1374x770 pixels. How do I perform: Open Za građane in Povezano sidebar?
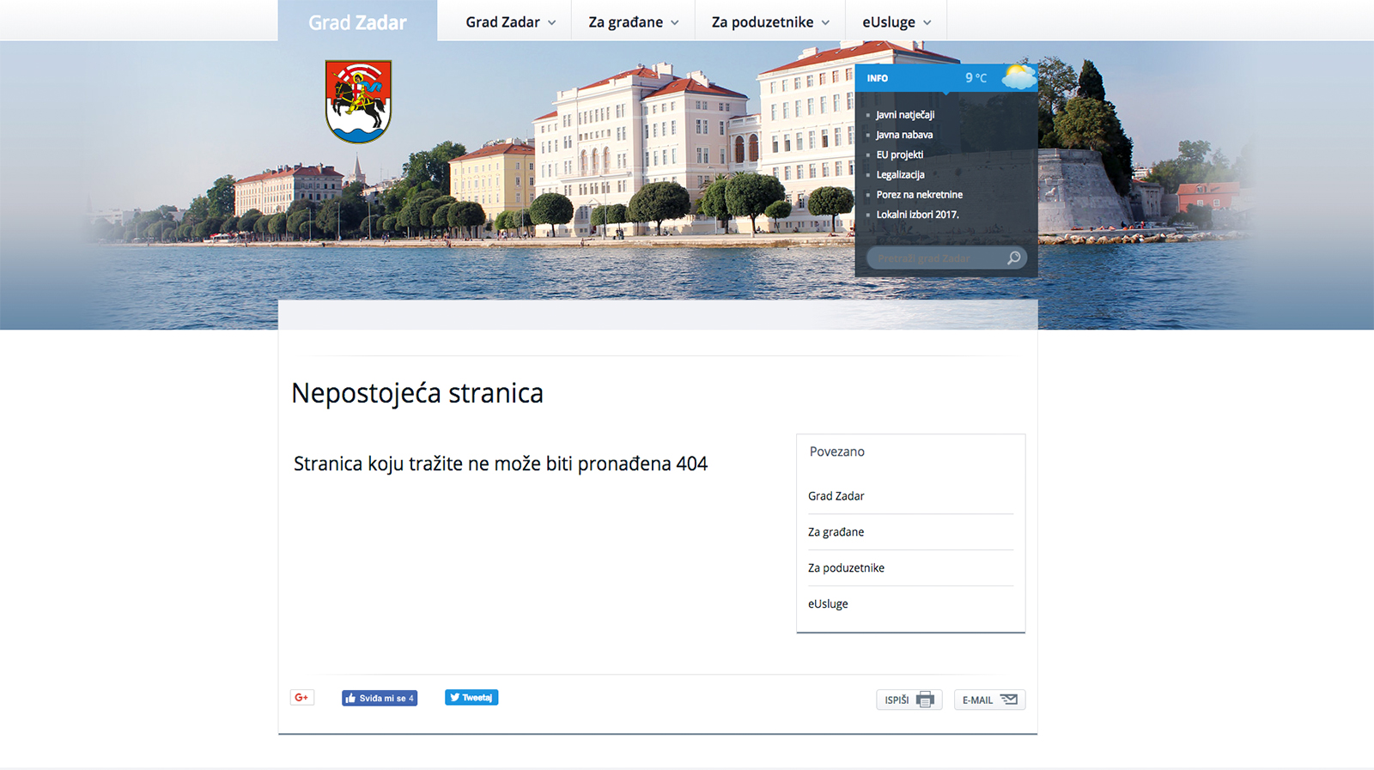coord(836,532)
